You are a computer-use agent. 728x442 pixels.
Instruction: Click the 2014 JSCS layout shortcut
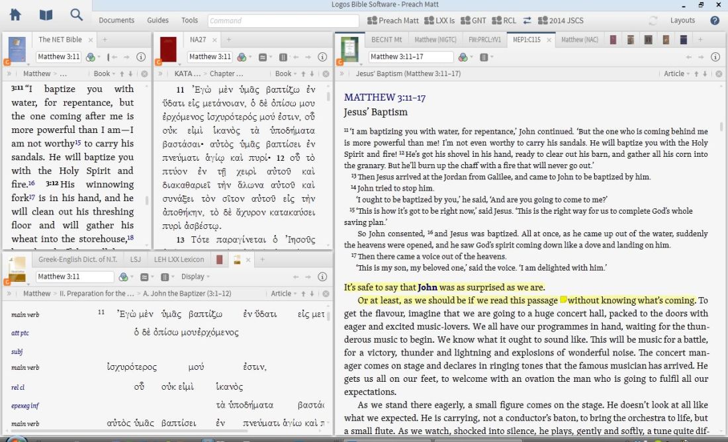(561, 21)
